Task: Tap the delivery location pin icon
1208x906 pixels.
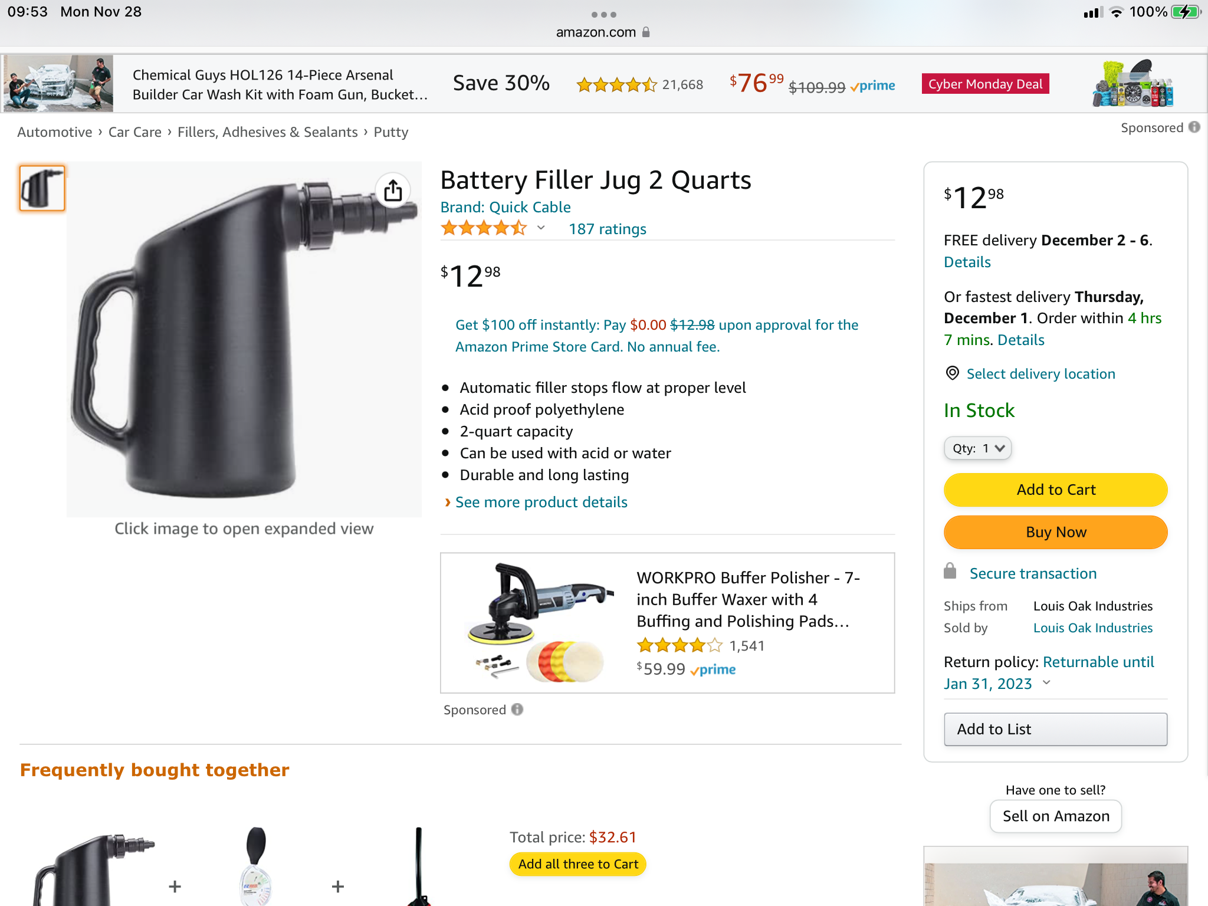Action: pyautogui.click(x=952, y=373)
